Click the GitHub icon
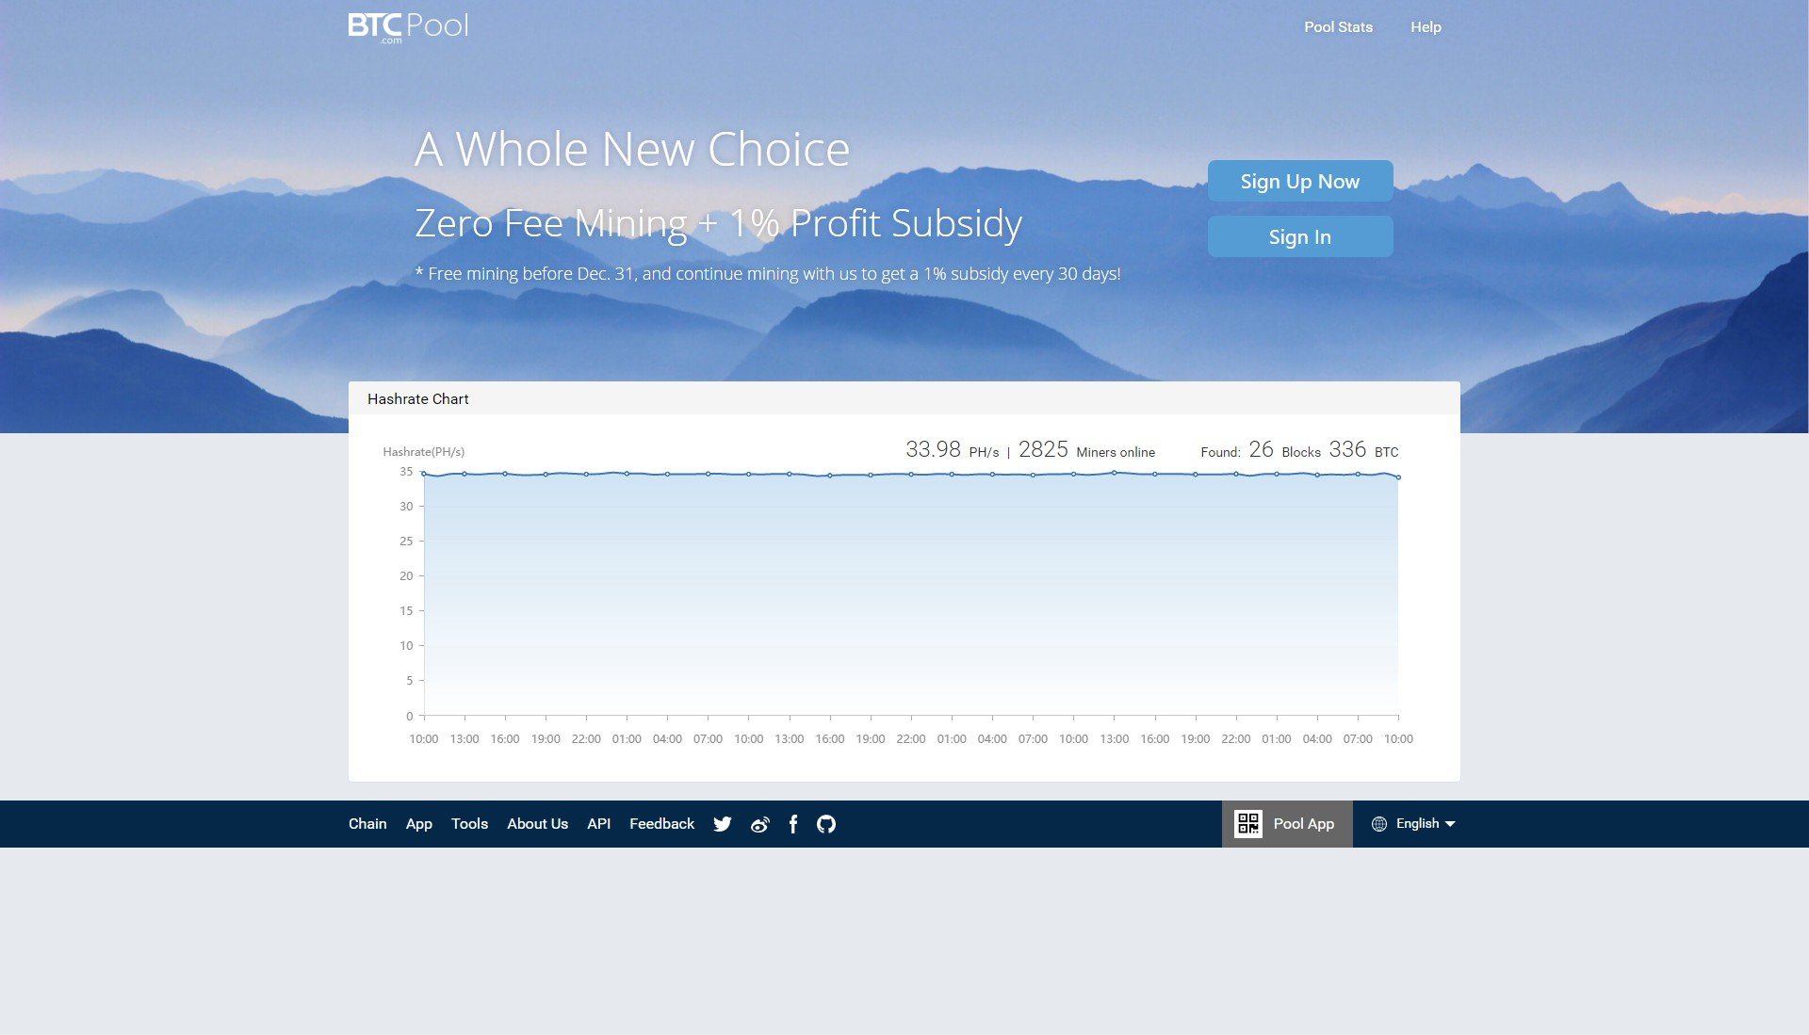 pyautogui.click(x=825, y=822)
